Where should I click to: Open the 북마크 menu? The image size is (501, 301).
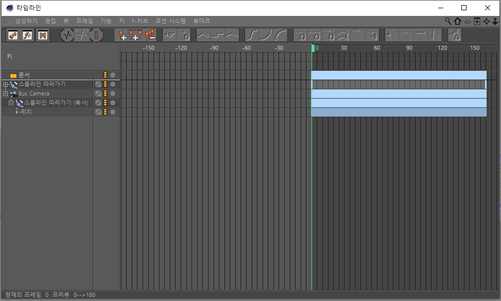(x=201, y=21)
